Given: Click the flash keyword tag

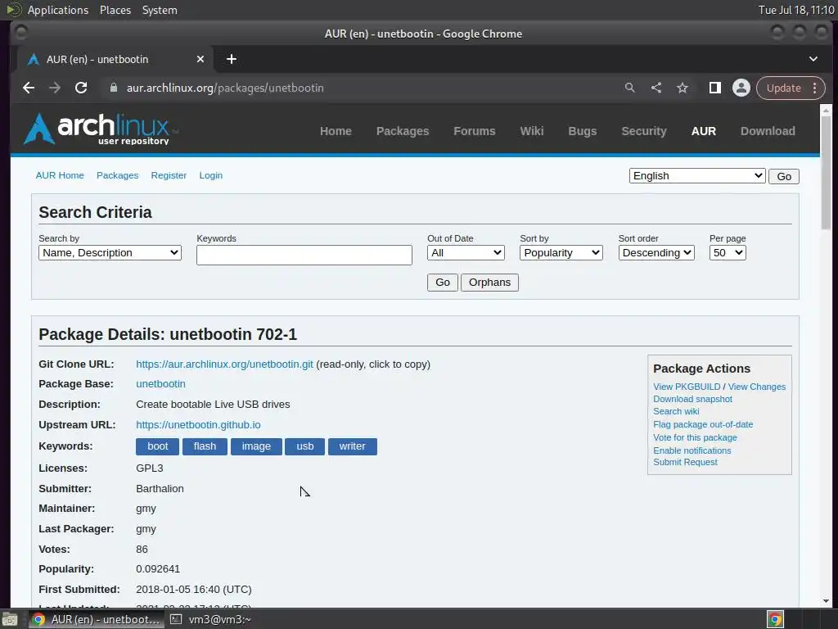Looking at the screenshot, I should click(205, 446).
